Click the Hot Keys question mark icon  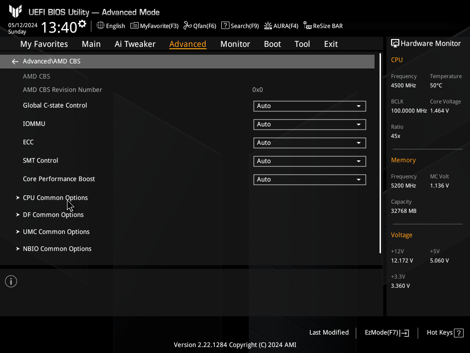click(x=459, y=333)
